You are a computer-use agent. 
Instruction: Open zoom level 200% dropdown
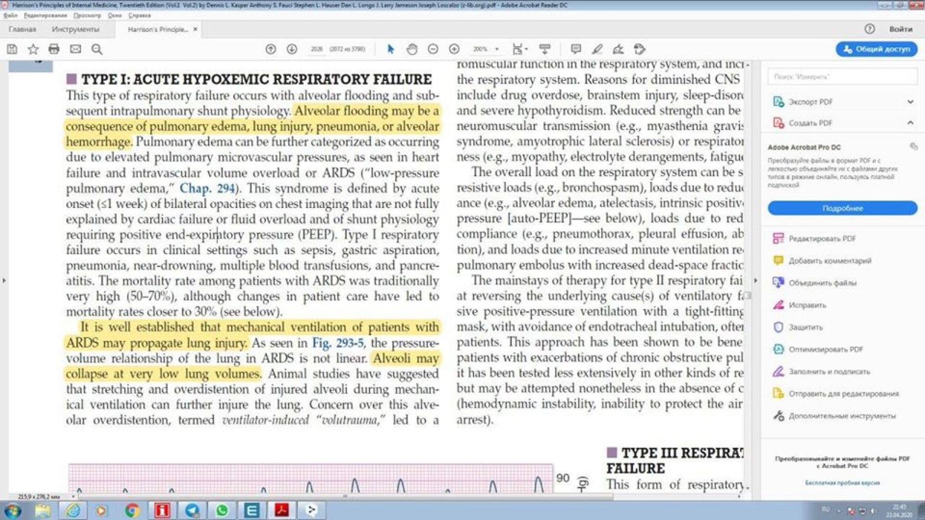[497, 49]
